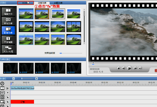Click the 00:00:30 mark on the ruler
Viewport: 157px width, 107px height.
click(58, 83)
